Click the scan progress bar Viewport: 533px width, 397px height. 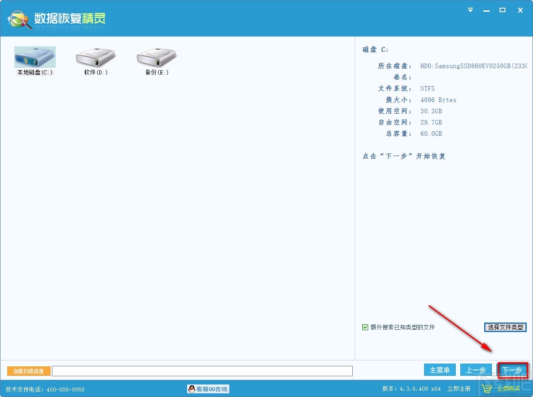[x=202, y=371]
